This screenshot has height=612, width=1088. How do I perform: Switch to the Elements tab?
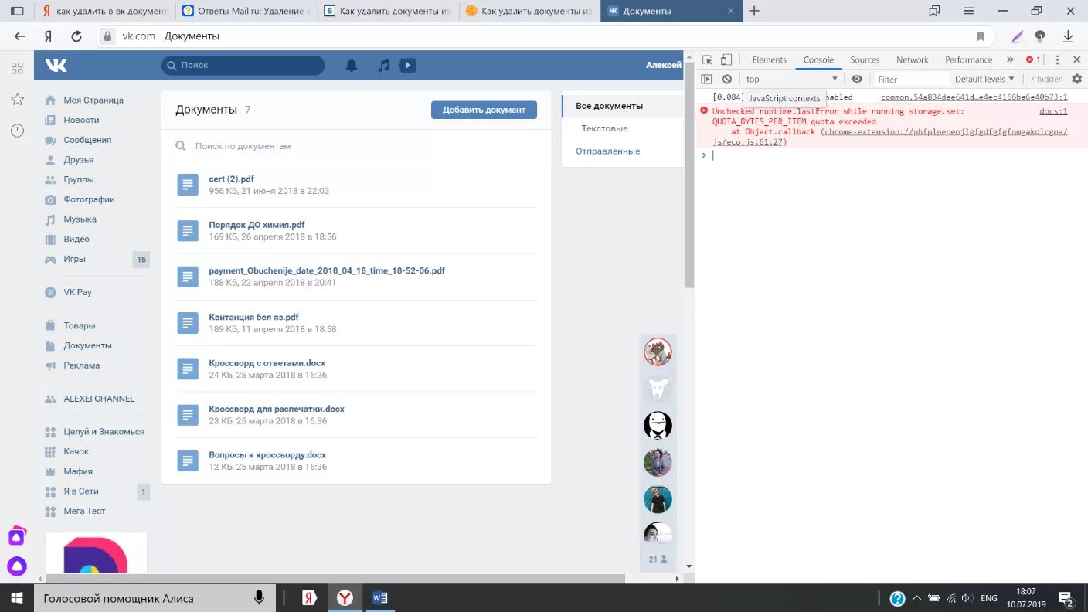[769, 59]
